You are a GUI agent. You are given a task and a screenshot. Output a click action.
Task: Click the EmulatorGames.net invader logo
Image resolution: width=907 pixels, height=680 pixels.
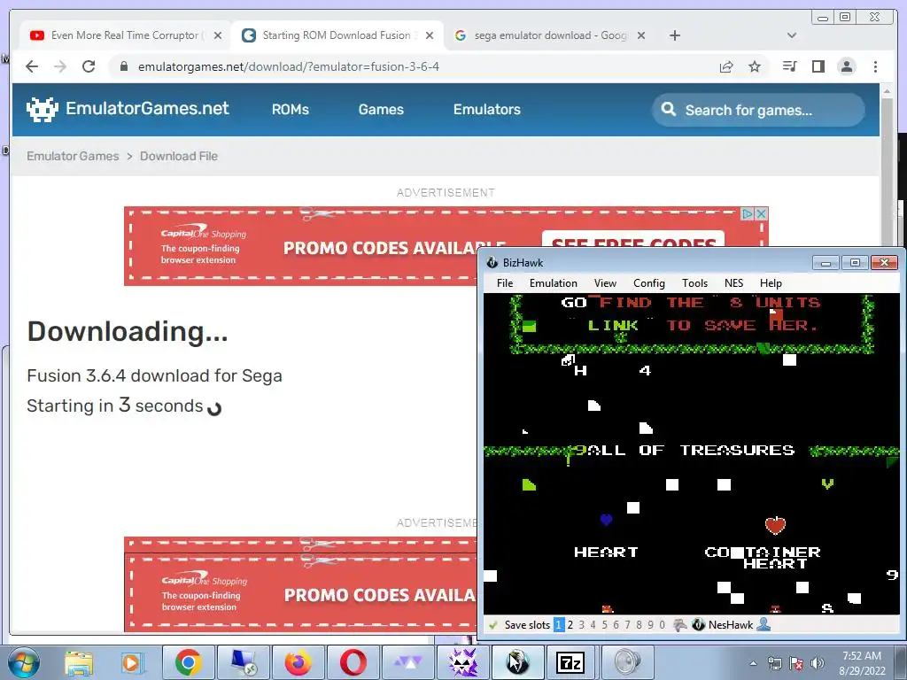43,109
